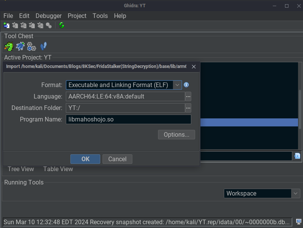Open the Project menu

(x=77, y=16)
